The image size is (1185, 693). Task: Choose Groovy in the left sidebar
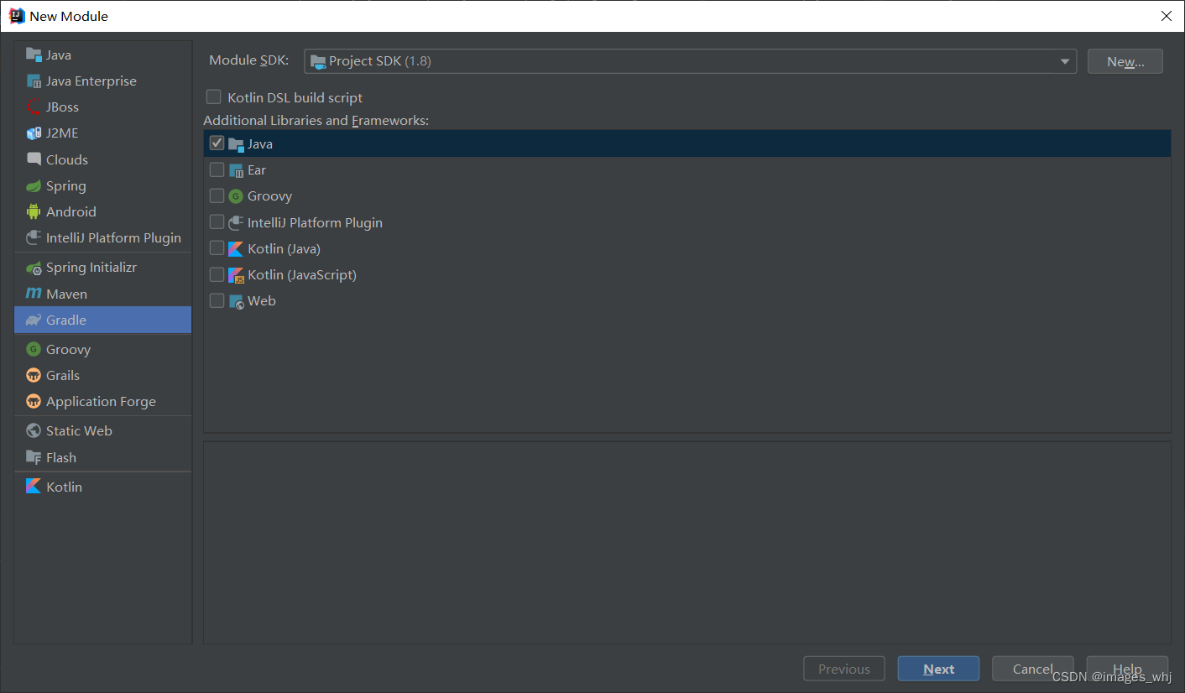tap(102, 349)
